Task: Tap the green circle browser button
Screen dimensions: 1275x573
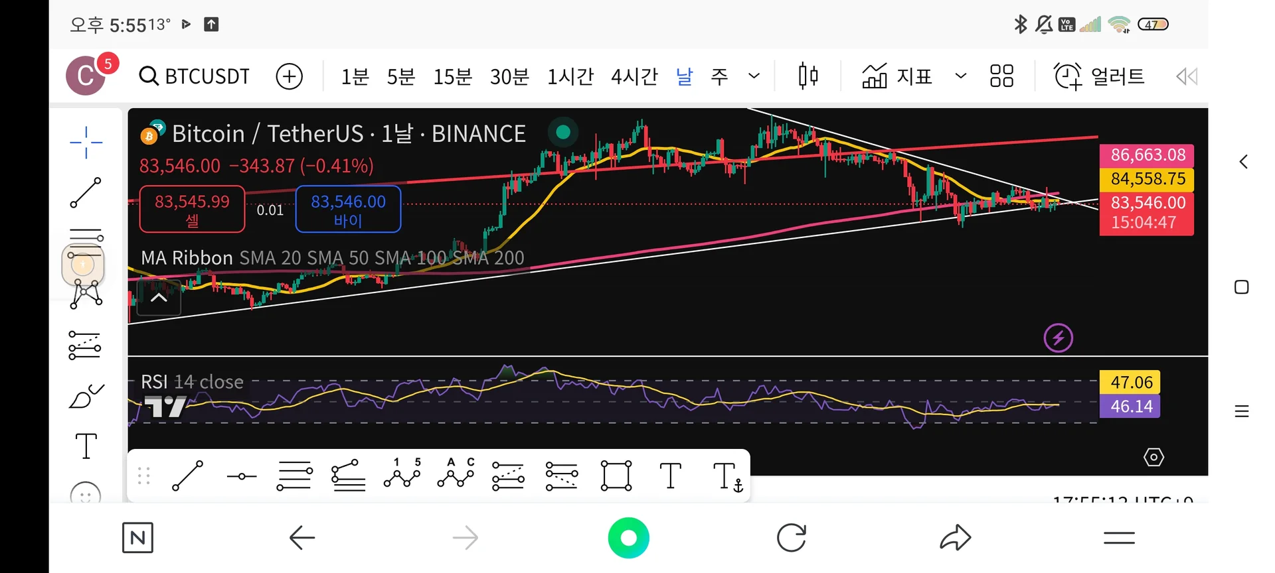Action: tap(628, 538)
